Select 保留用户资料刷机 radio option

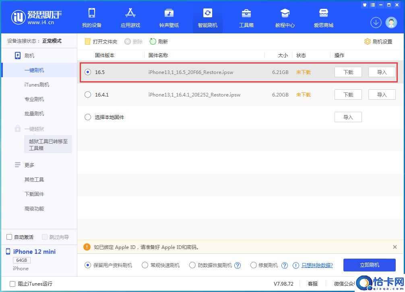(88, 265)
